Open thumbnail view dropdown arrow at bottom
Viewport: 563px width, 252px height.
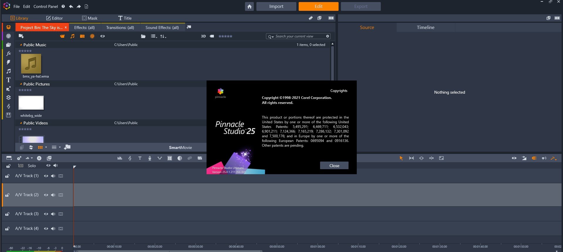(x=46, y=147)
